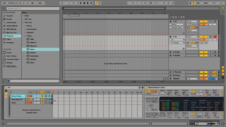Click the Muted Bass1 chain hot-swap icon
The height and width of the screenshot is (127, 226).
tap(49, 96)
